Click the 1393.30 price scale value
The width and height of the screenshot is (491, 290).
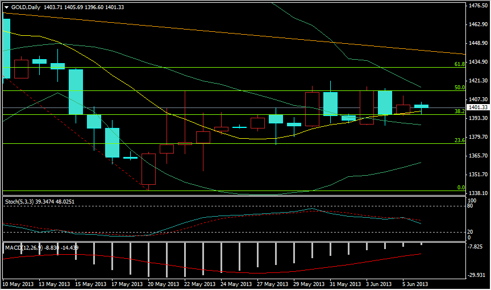[478, 118]
